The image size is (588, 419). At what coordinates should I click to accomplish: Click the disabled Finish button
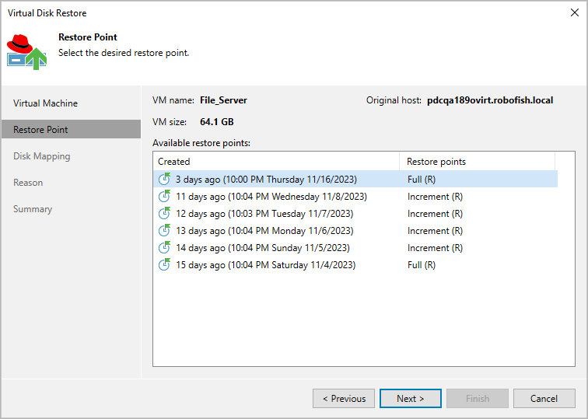point(478,398)
